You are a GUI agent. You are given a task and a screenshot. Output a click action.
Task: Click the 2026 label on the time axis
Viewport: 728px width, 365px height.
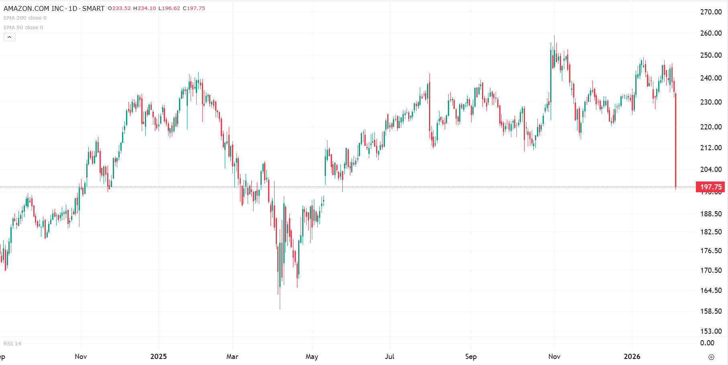click(x=632, y=357)
